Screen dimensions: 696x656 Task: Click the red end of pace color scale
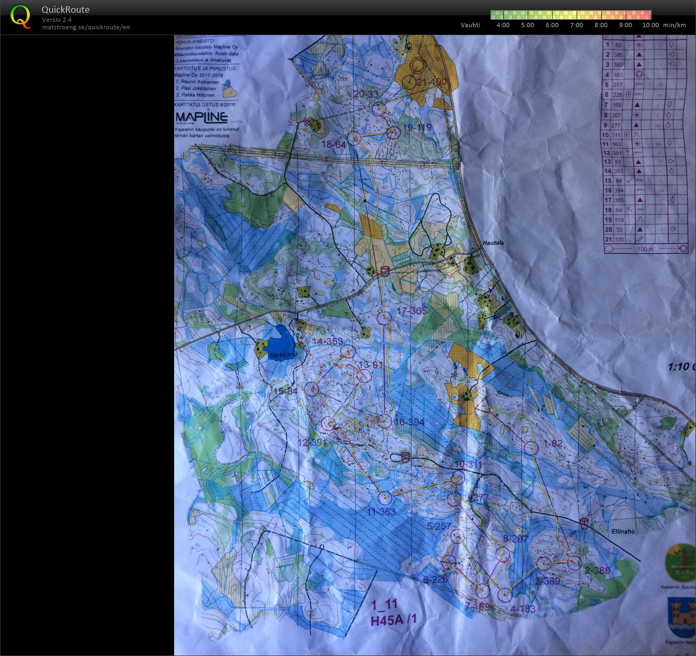646,15
